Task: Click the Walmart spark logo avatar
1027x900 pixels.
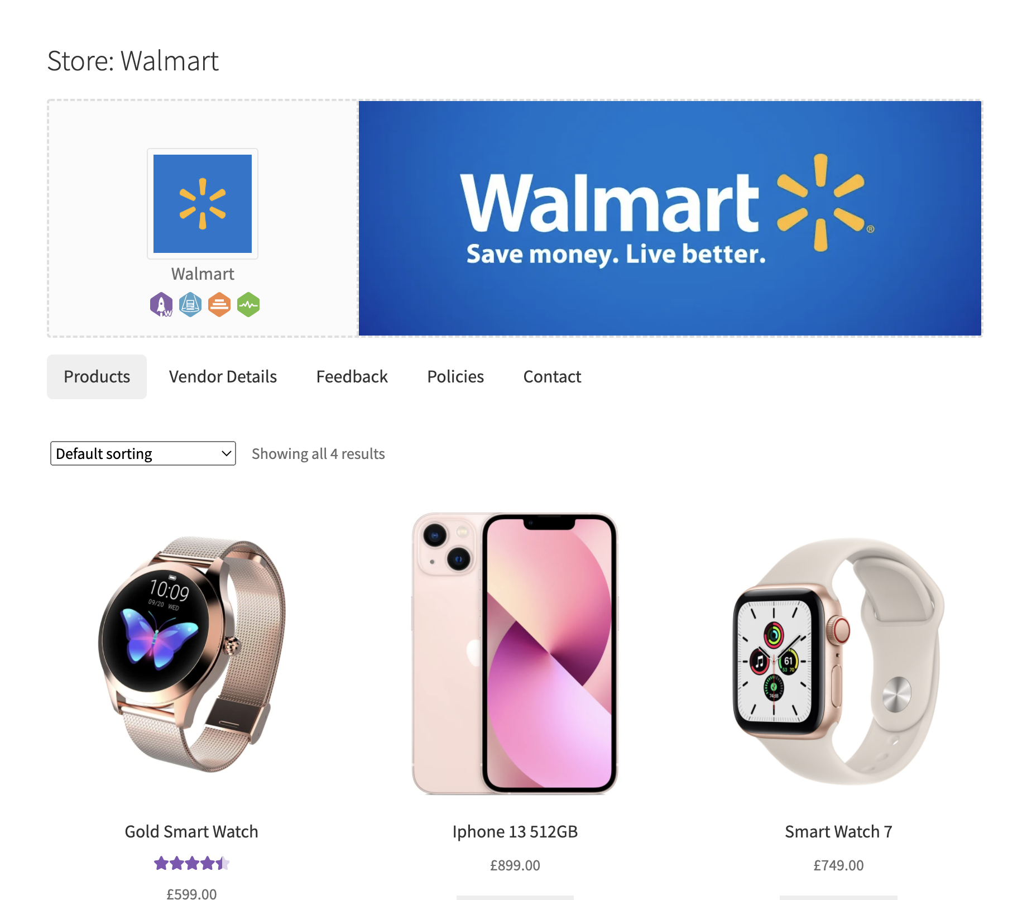Action: point(203,204)
